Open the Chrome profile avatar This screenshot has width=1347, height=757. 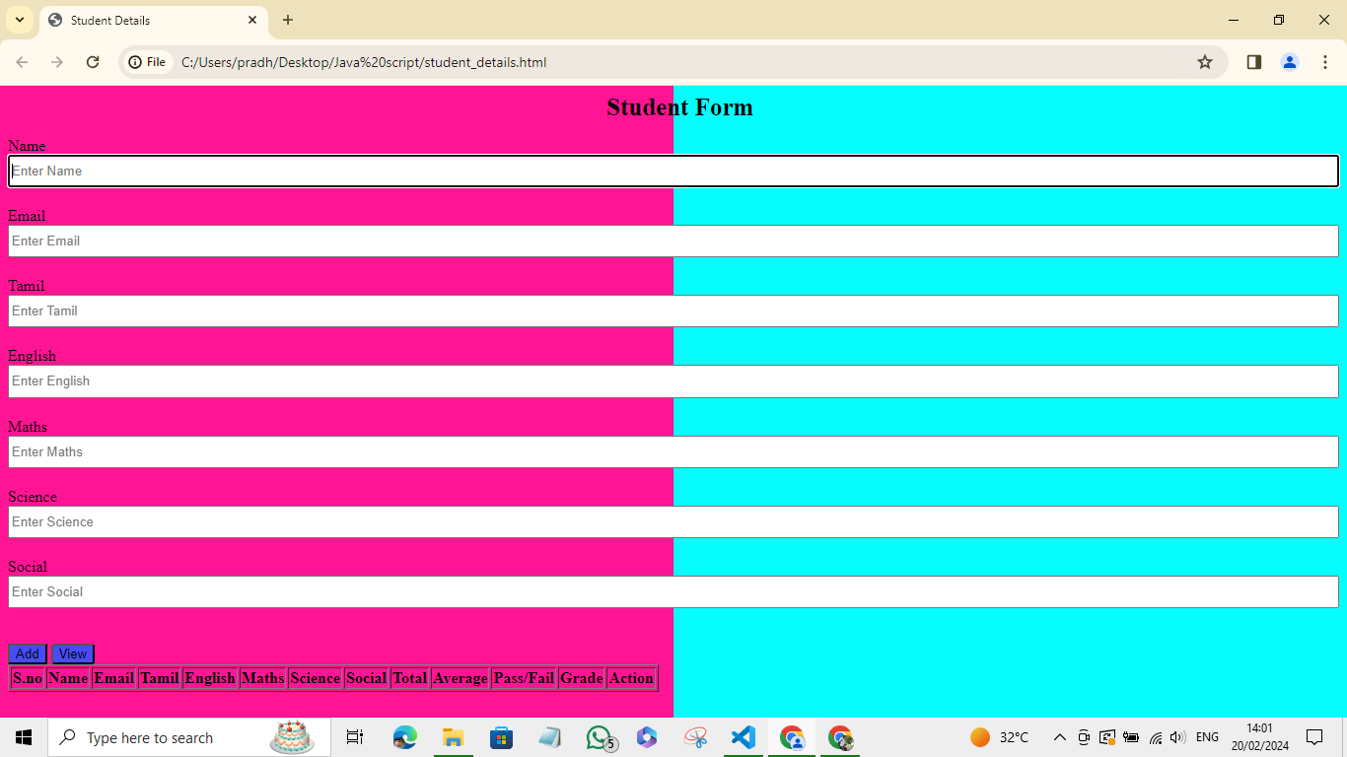pos(1289,62)
